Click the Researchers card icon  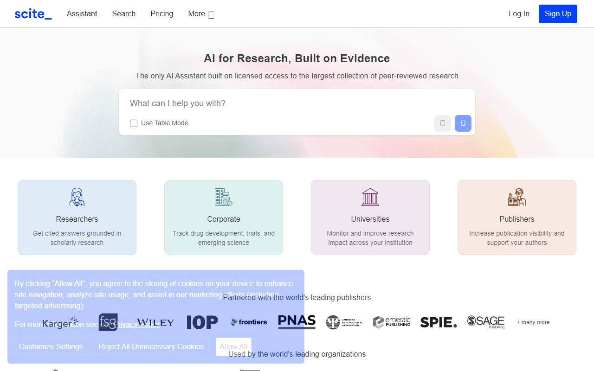pyautogui.click(x=77, y=197)
